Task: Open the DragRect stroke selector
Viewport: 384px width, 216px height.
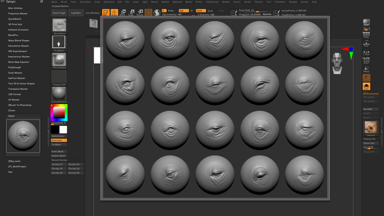Action: [x=59, y=44]
